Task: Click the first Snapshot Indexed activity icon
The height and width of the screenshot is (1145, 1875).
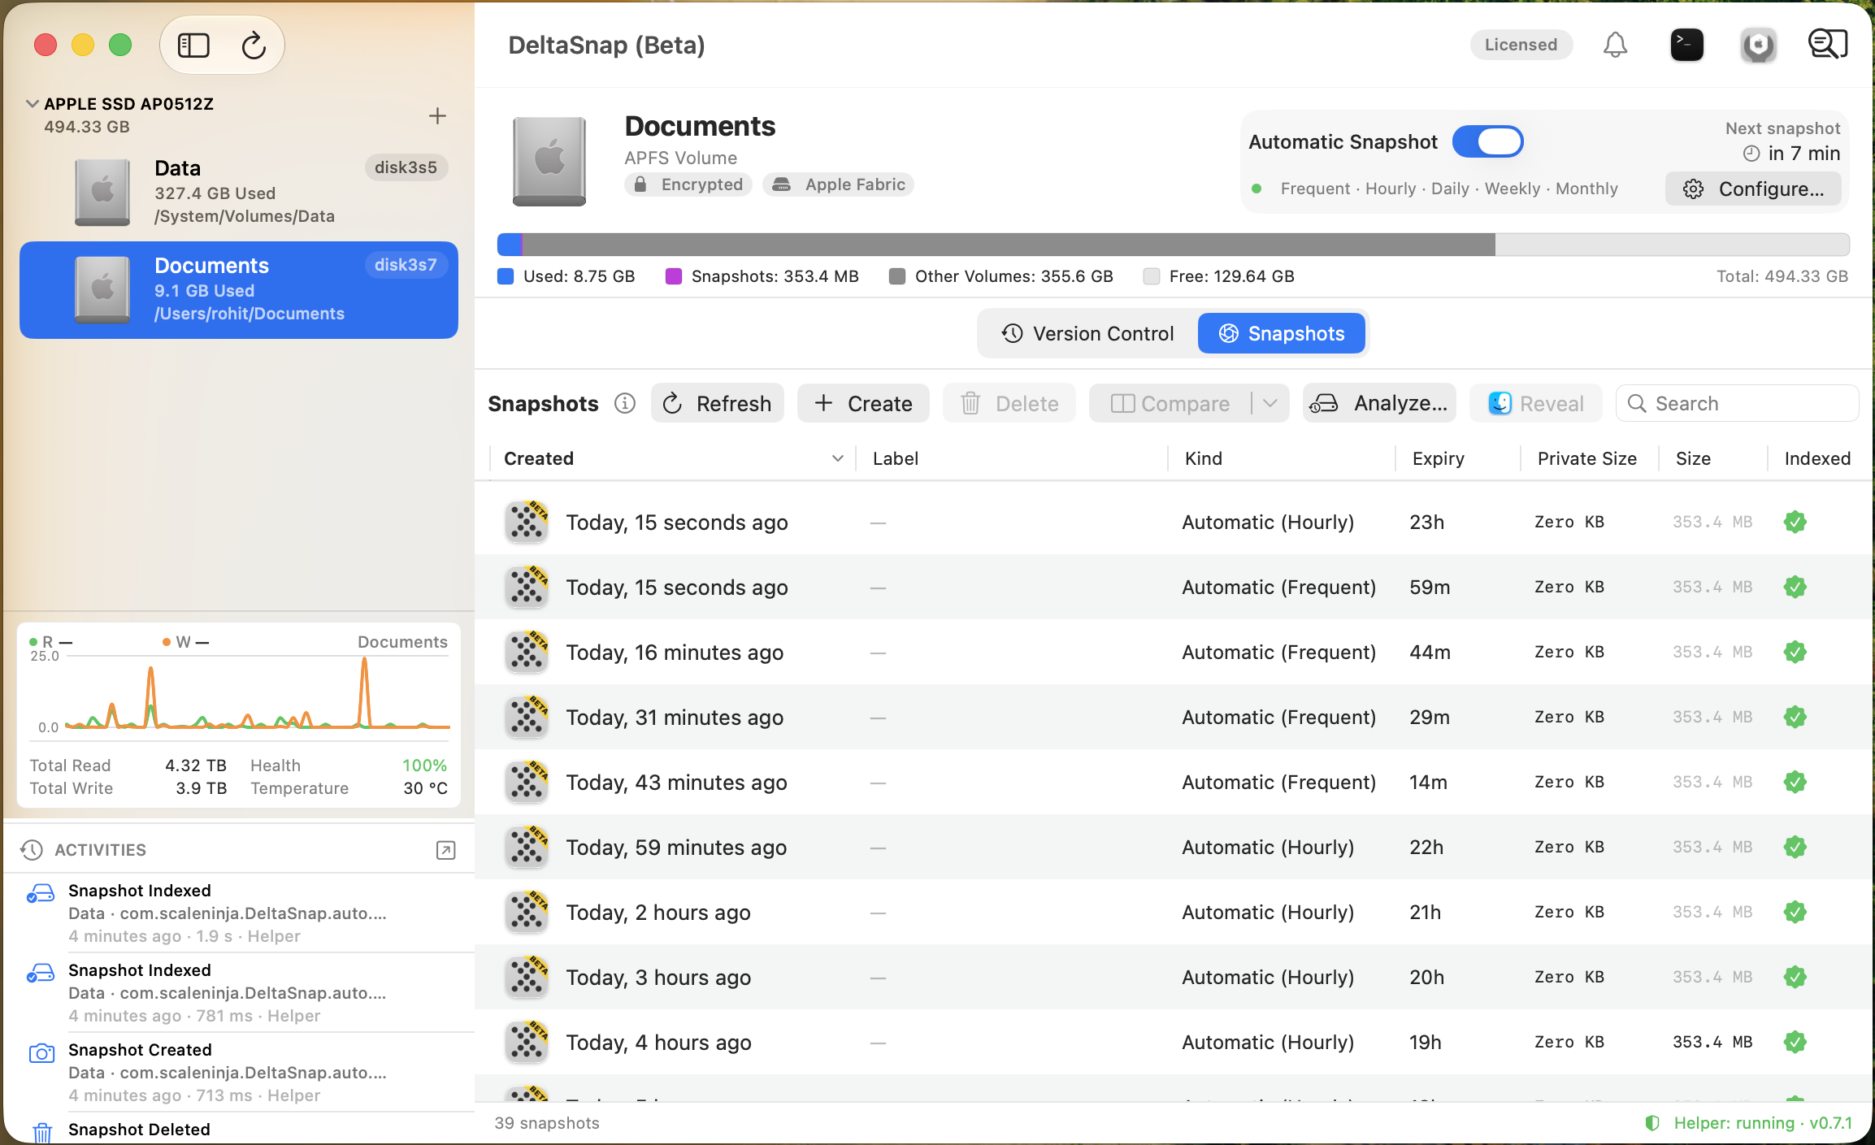Action: 41,893
